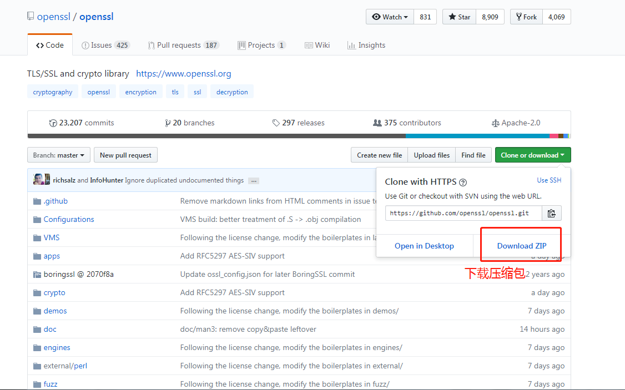Open the Watch dropdown
Screen dimensions: 625x390
390,17
